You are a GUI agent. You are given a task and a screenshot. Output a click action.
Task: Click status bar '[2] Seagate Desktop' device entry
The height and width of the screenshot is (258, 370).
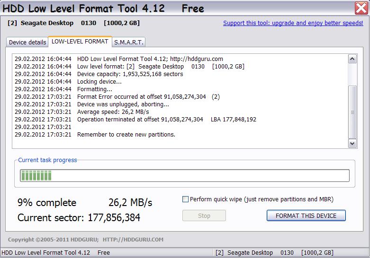274,253
